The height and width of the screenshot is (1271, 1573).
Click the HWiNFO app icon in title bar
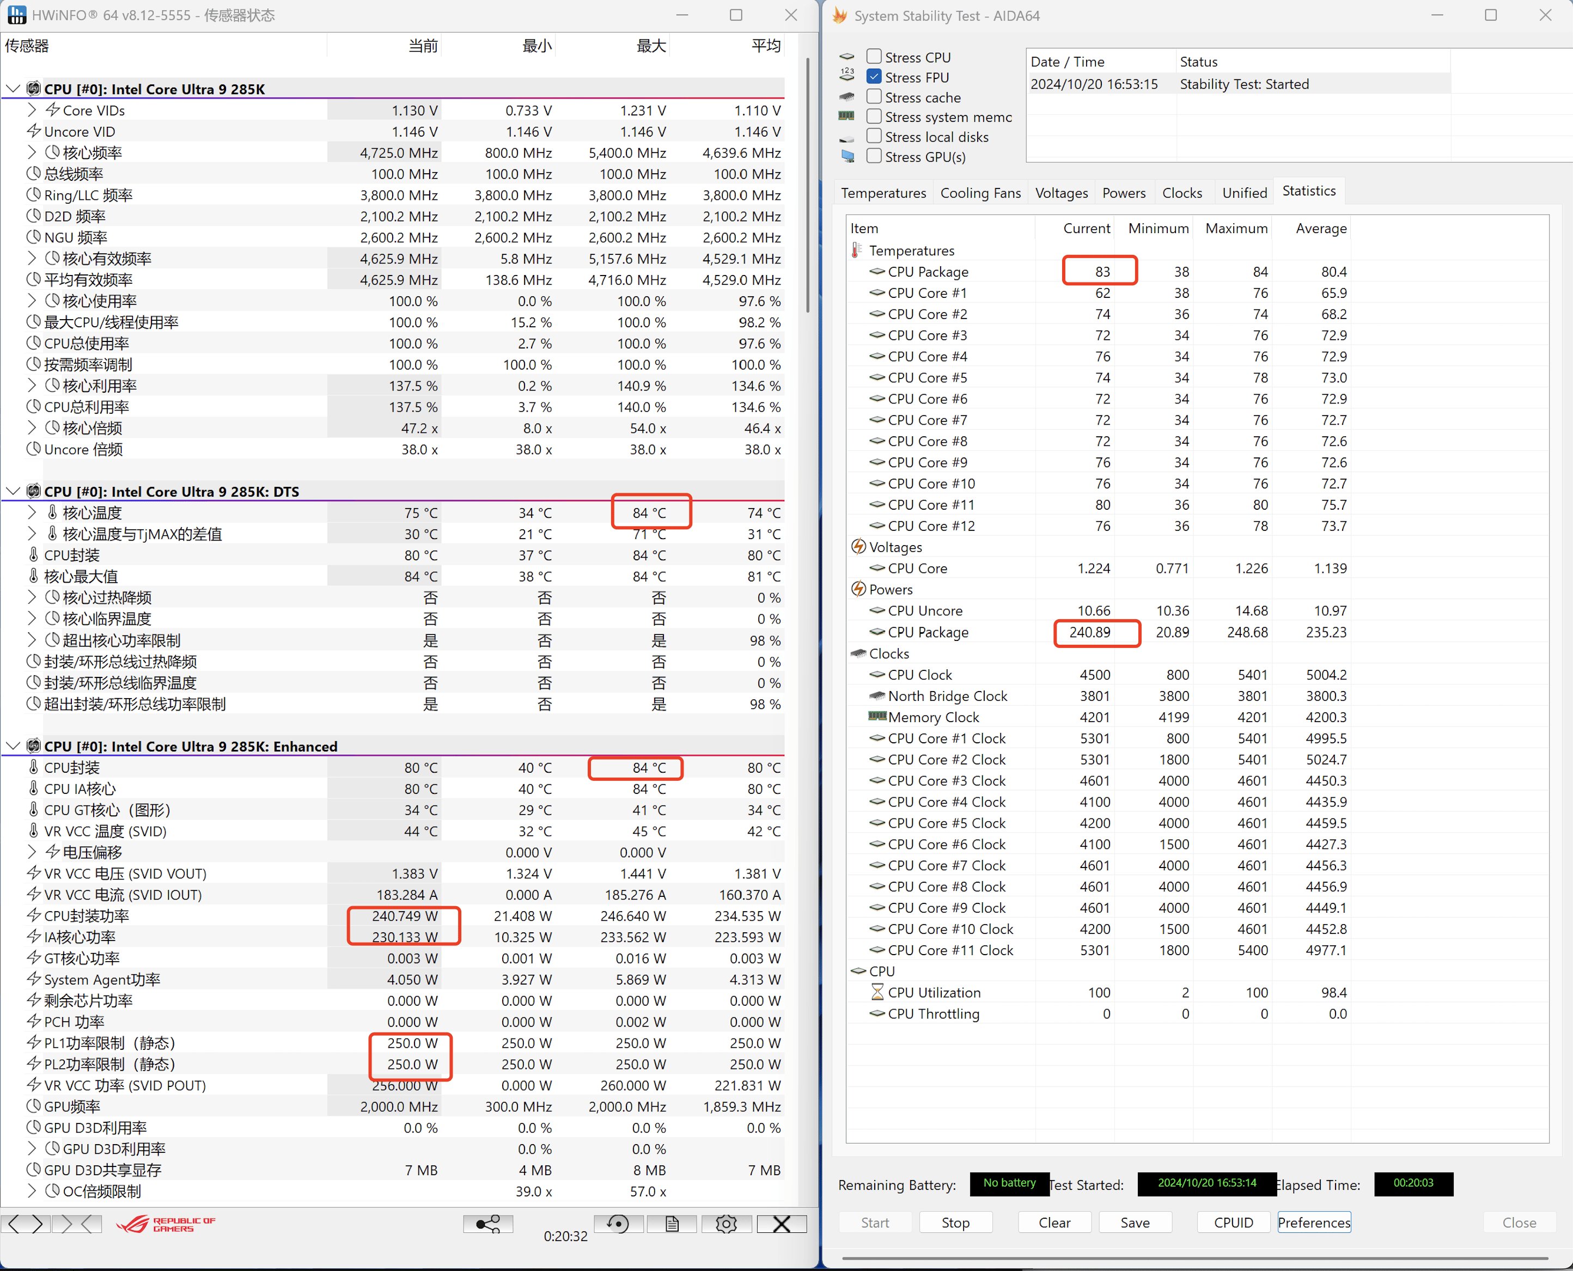[16, 15]
